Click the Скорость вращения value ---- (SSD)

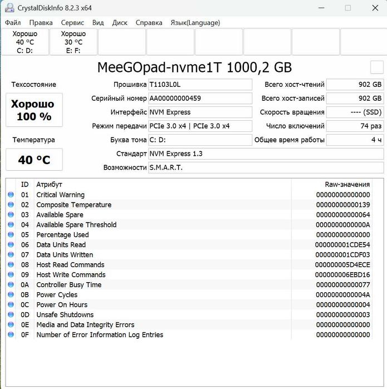pos(355,112)
